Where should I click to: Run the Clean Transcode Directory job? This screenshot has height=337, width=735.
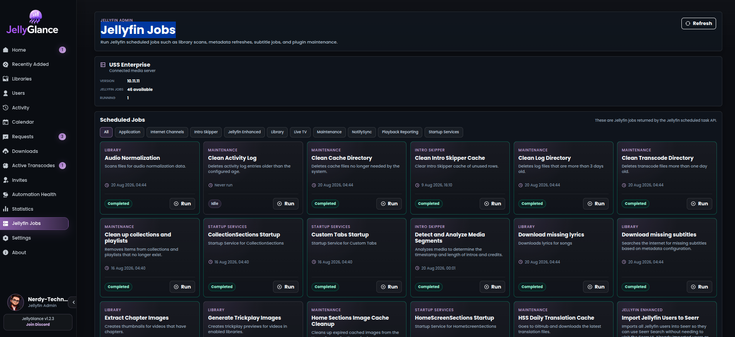(700, 204)
